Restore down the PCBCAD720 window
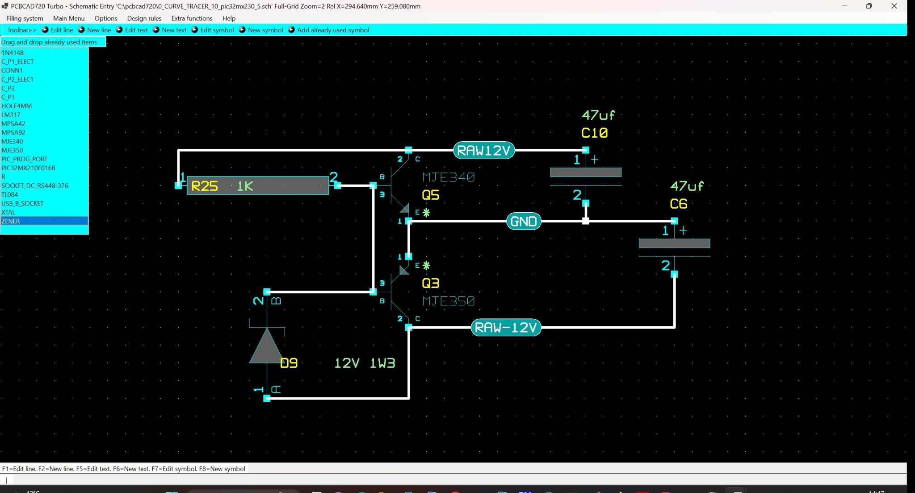 click(x=869, y=6)
